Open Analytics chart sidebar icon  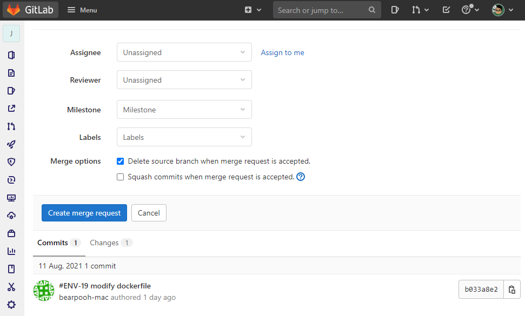click(x=11, y=251)
